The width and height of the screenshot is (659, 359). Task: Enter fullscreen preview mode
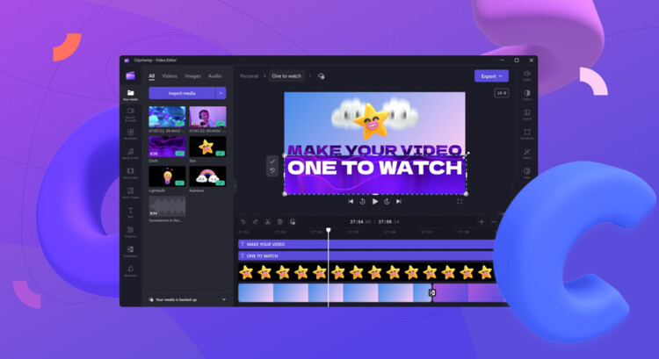460,201
